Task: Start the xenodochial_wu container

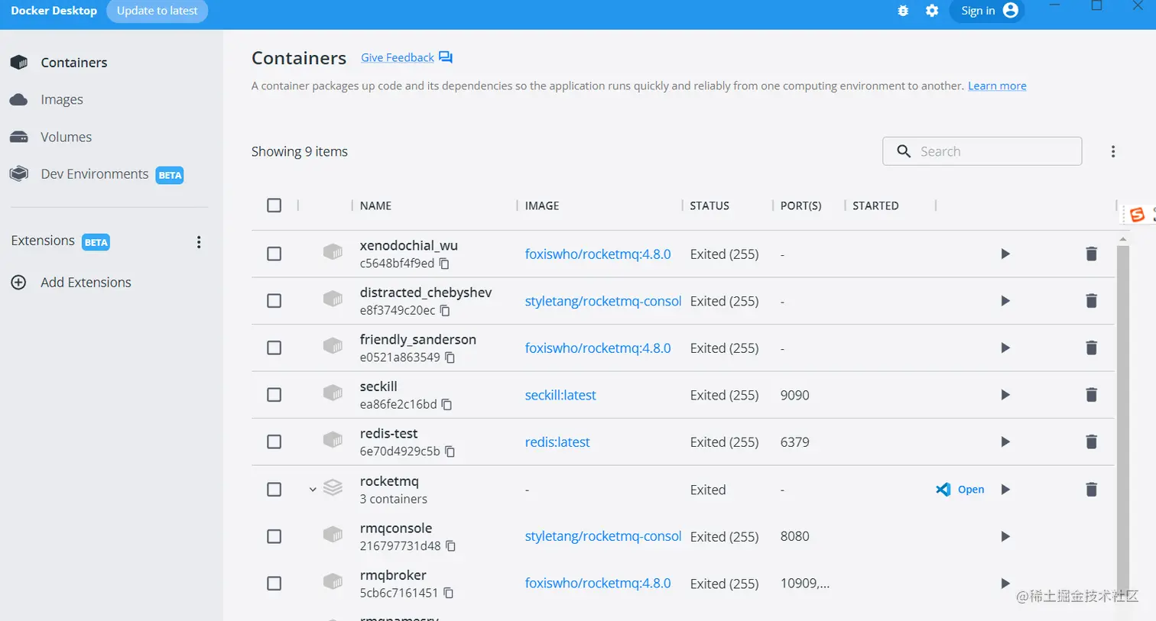Action: (x=1005, y=254)
